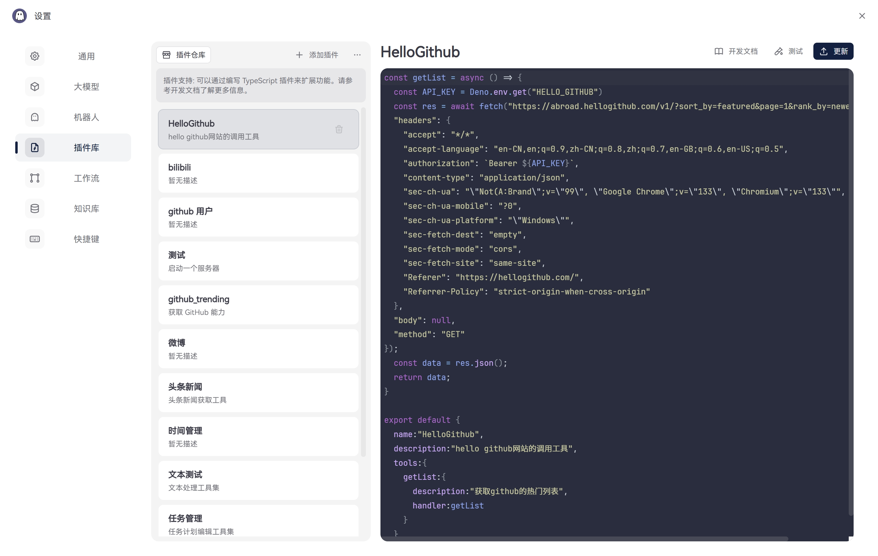The width and height of the screenshot is (878, 556).
Task: Click the general settings gear icon
Action: (35, 56)
